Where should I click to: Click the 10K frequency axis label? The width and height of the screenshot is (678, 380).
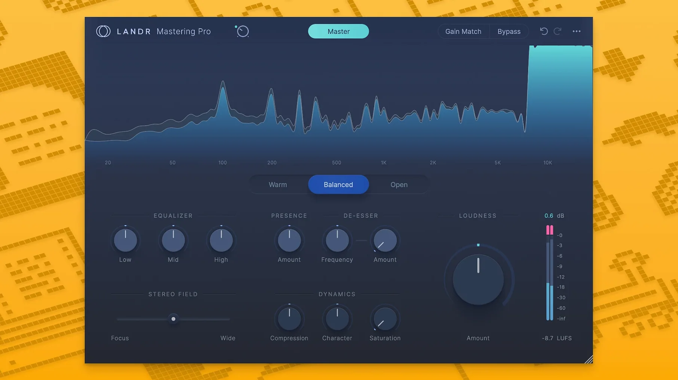(x=547, y=163)
